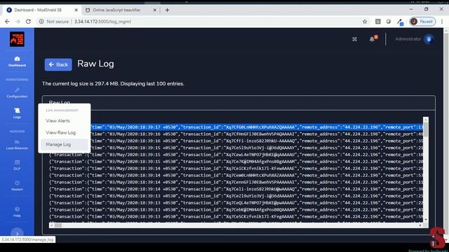Open the notifications bell
Screen dimensions: 449x252
pyautogui.click(x=372, y=39)
